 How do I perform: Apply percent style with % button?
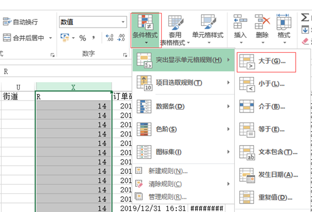click(x=83, y=38)
